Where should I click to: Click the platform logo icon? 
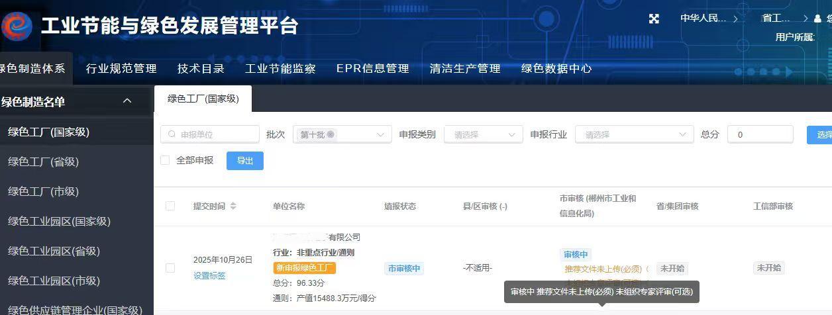(x=16, y=26)
